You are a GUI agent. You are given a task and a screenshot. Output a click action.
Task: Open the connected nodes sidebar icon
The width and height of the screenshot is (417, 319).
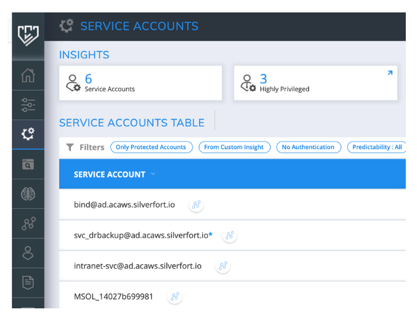(28, 223)
